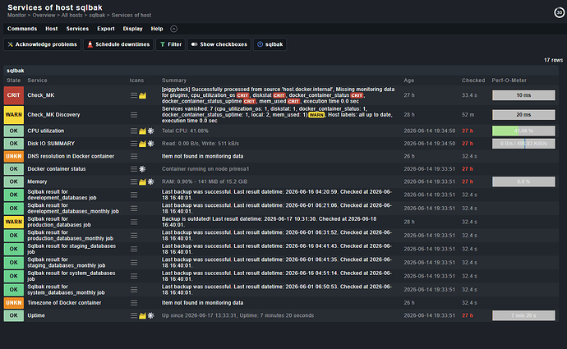The width and height of the screenshot is (567, 349).
Task: Open action menu for Docker container status
Action: pos(134,169)
